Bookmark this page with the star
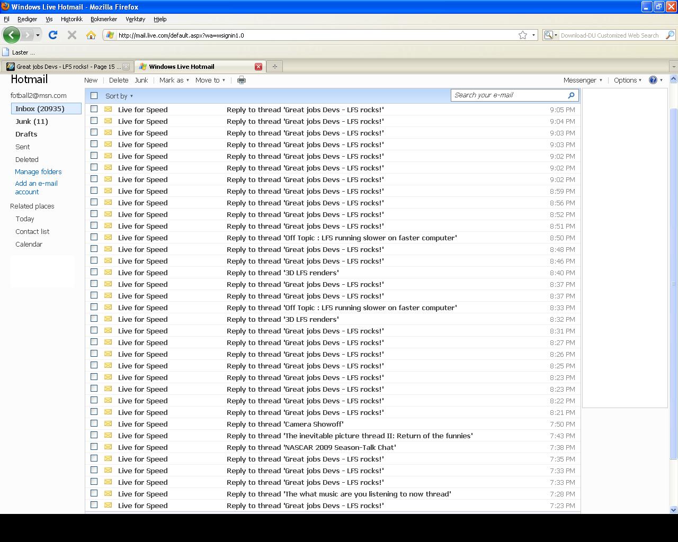This screenshot has width=678, height=542. pos(523,35)
